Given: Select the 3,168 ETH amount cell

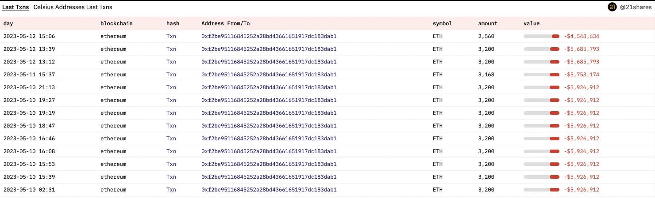Looking at the screenshot, I should pos(486,75).
